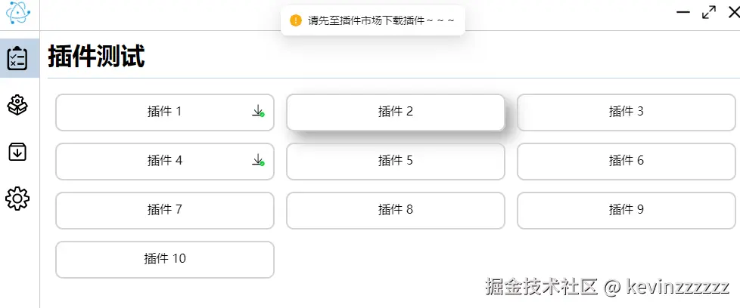Click the 插件 7 button
This screenshot has height=308, width=740.
coord(164,210)
